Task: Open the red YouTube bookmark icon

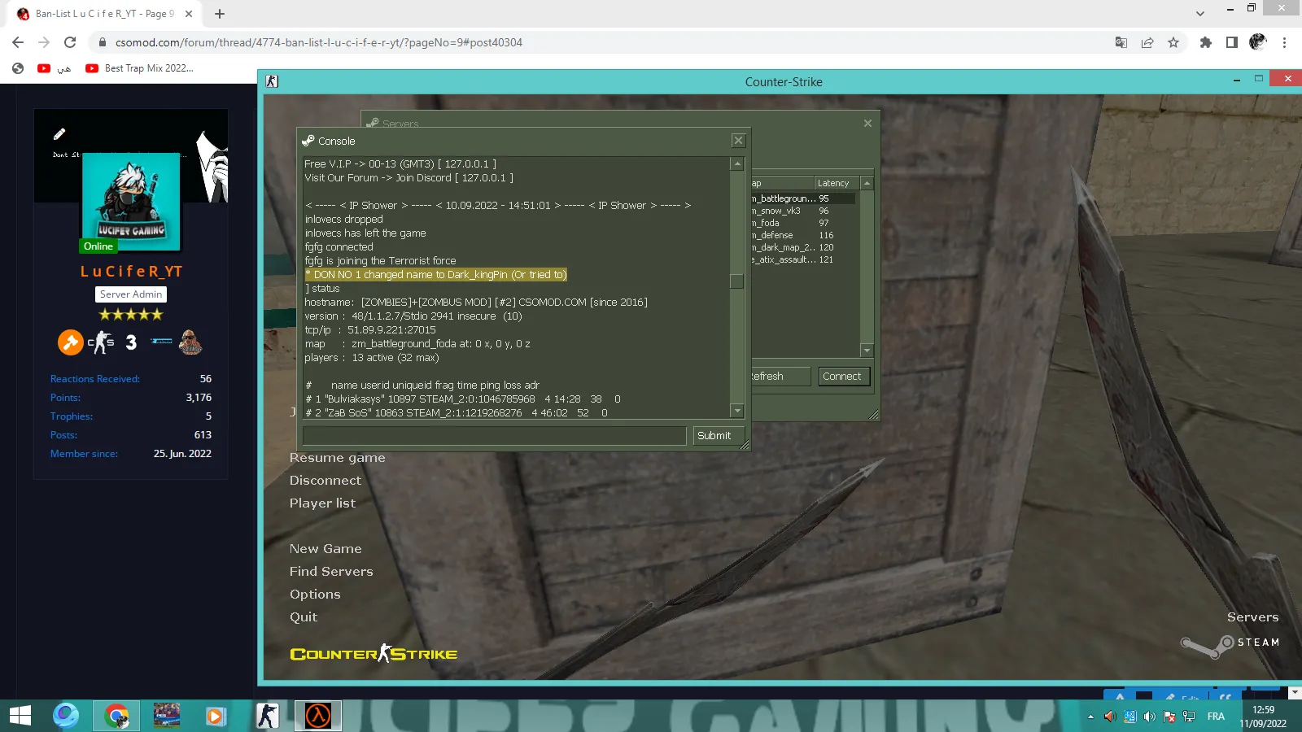Action: point(44,68)
